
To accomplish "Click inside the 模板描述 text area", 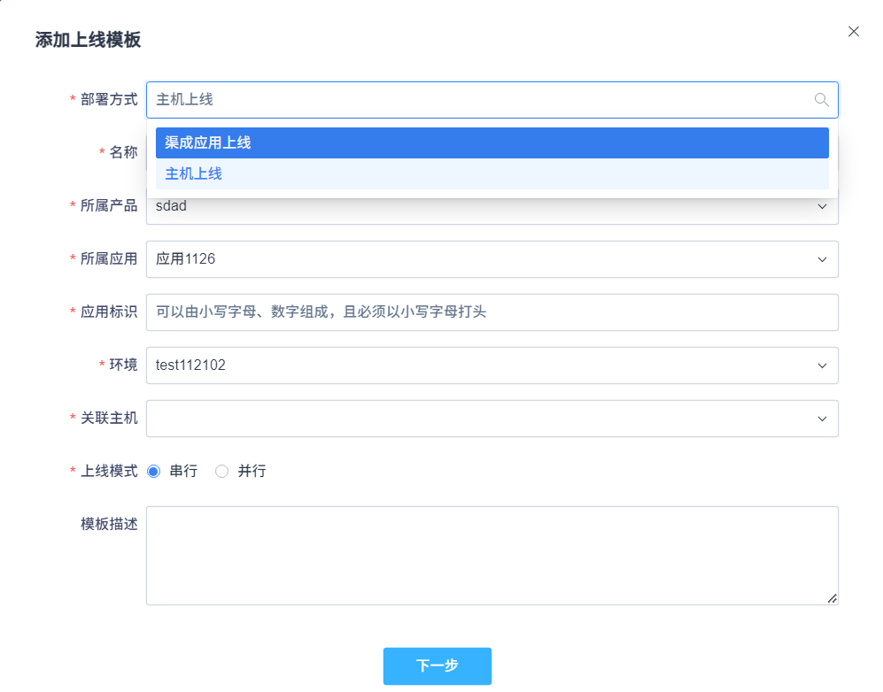I will [492, 556].
